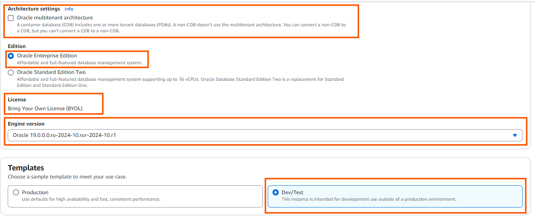
Task: Select Oracle Enterprise Edition radio button
Action: pos(11,56)
